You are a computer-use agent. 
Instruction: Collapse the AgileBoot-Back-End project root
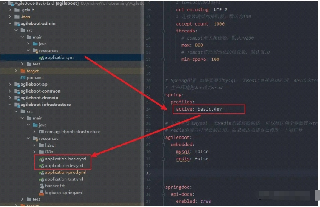[x=4, y=3]
